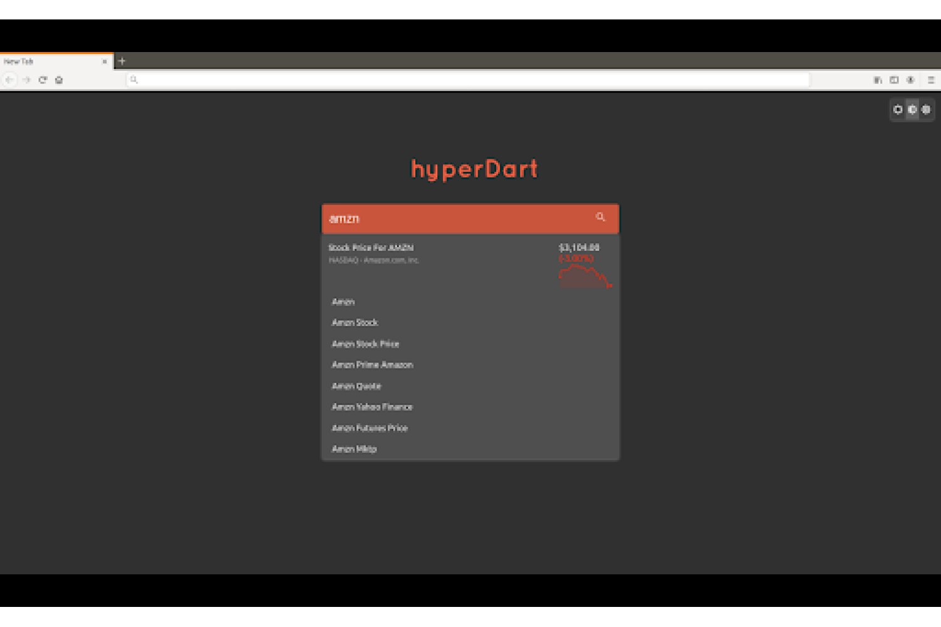Click the hyperDart logo

(x=474, y=169)
